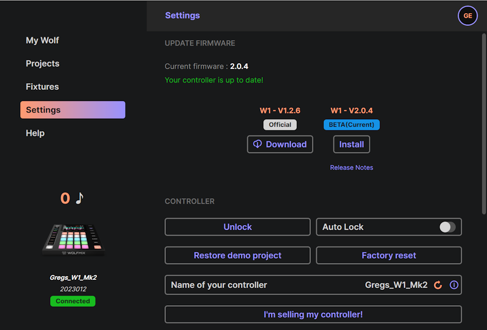Click the Gregs_W1_Mk2 name under the thumbnail
The width and height of the screenshot is (487, 330).
click(x=73, y=278)
